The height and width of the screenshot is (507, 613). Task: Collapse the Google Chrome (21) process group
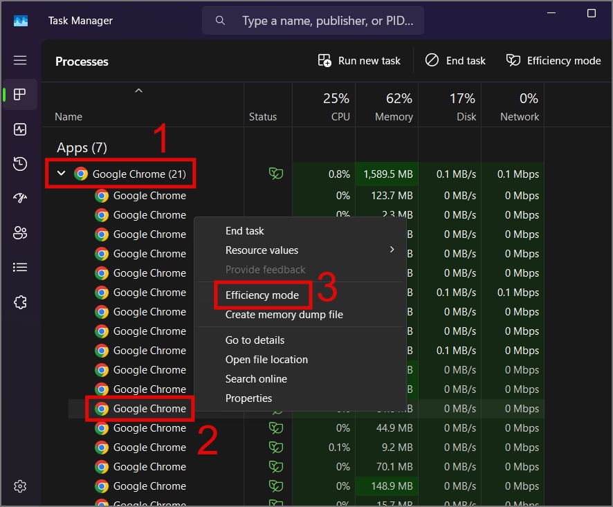click(x=61, y=173)
